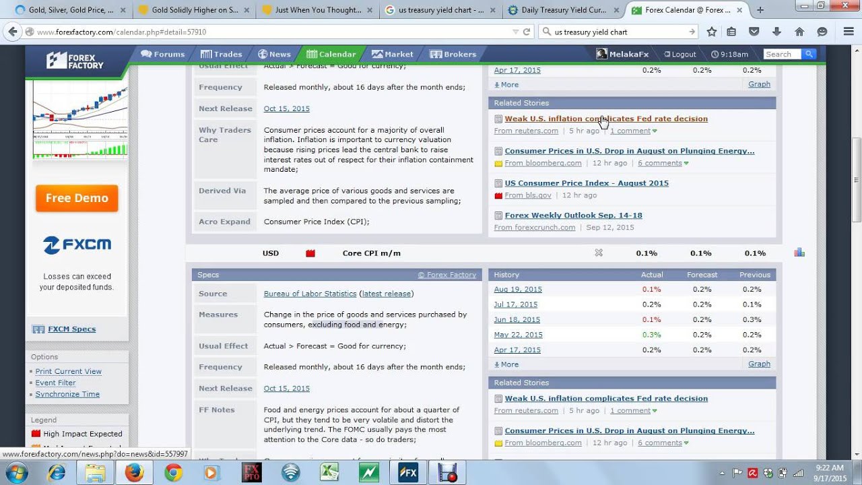The image size is (862, 485).
Task: Open the Event Filter option
Action: tap(55, 383)
